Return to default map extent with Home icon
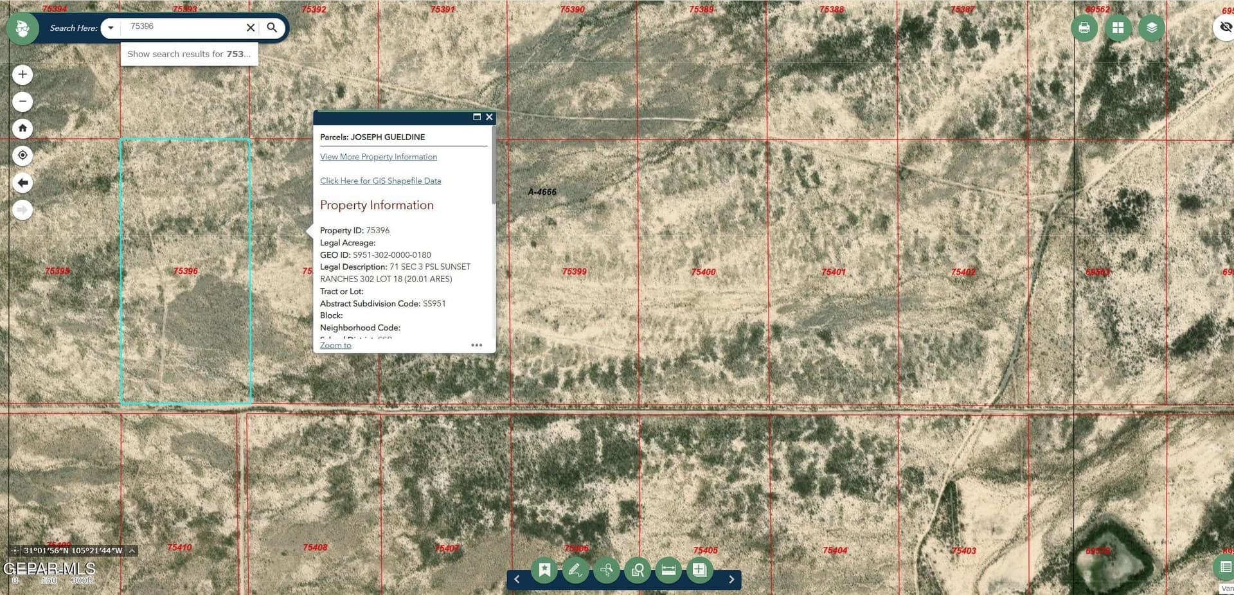1234x595 pixels. [x=22, y=128]
